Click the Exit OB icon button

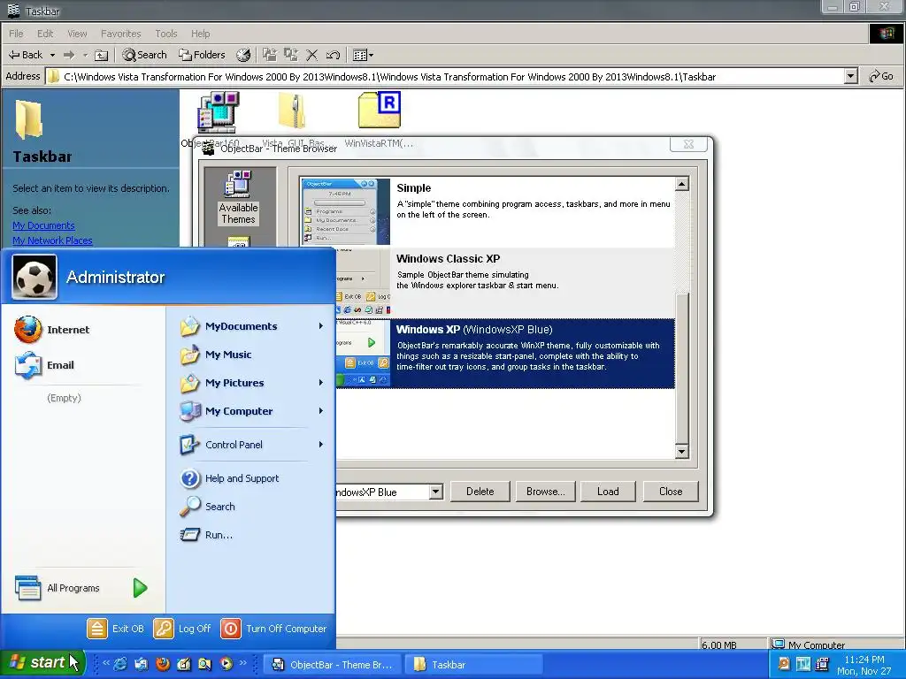coord(97,629)
